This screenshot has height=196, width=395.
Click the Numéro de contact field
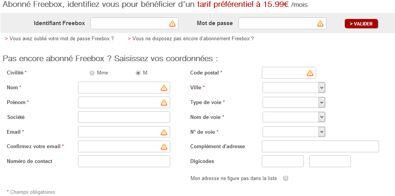(124, 161)
